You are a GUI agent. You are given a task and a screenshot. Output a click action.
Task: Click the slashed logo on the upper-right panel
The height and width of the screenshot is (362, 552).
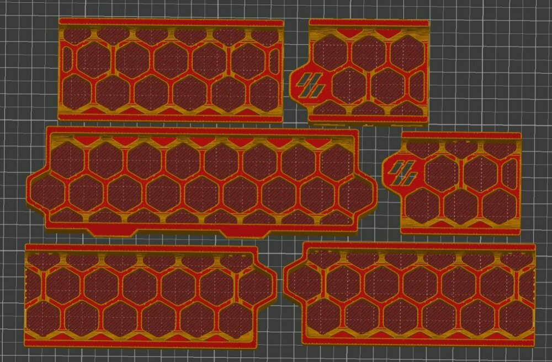tap(310, 85)
